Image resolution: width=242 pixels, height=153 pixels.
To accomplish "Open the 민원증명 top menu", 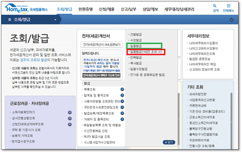I will click(86, 9).
